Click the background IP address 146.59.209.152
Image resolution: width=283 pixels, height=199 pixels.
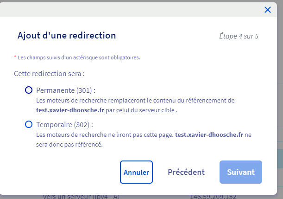tap(212, 197)
